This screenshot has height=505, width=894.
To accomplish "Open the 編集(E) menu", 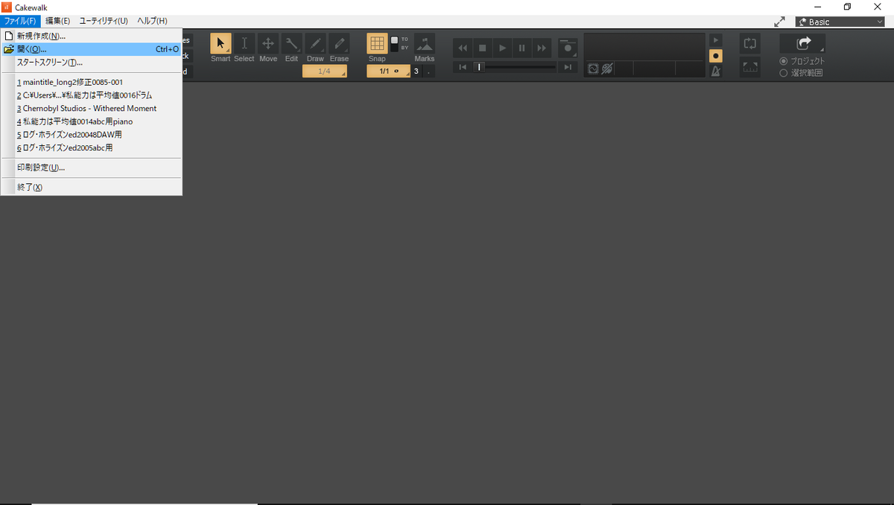I will (x=57, y=21).
